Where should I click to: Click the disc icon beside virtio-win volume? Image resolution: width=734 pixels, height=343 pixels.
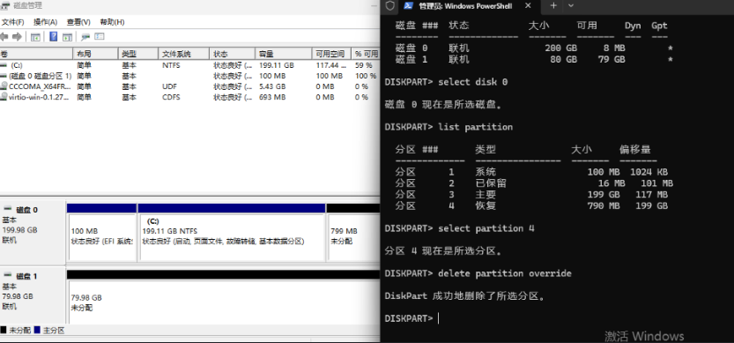pos(4,97)
